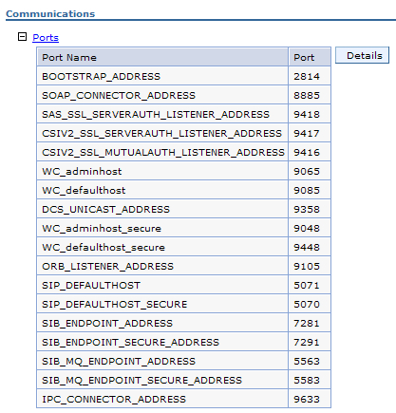The height and width of the screenshot is (413, 396).
Task: Select SAS_SSL_SERVERAUTH_LISTENER_ADDRESS row name
Action: [x=156, y=114]
